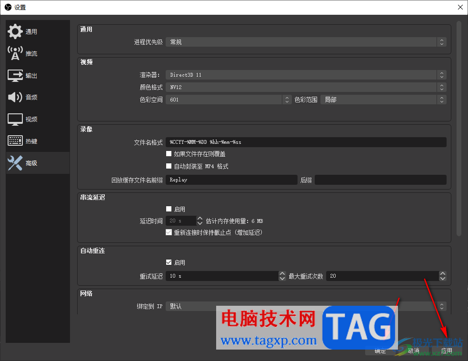The height and width of the screenshot is (361, 468).
Task: Click the 取消 cancel button
Action: click(414, 351)
